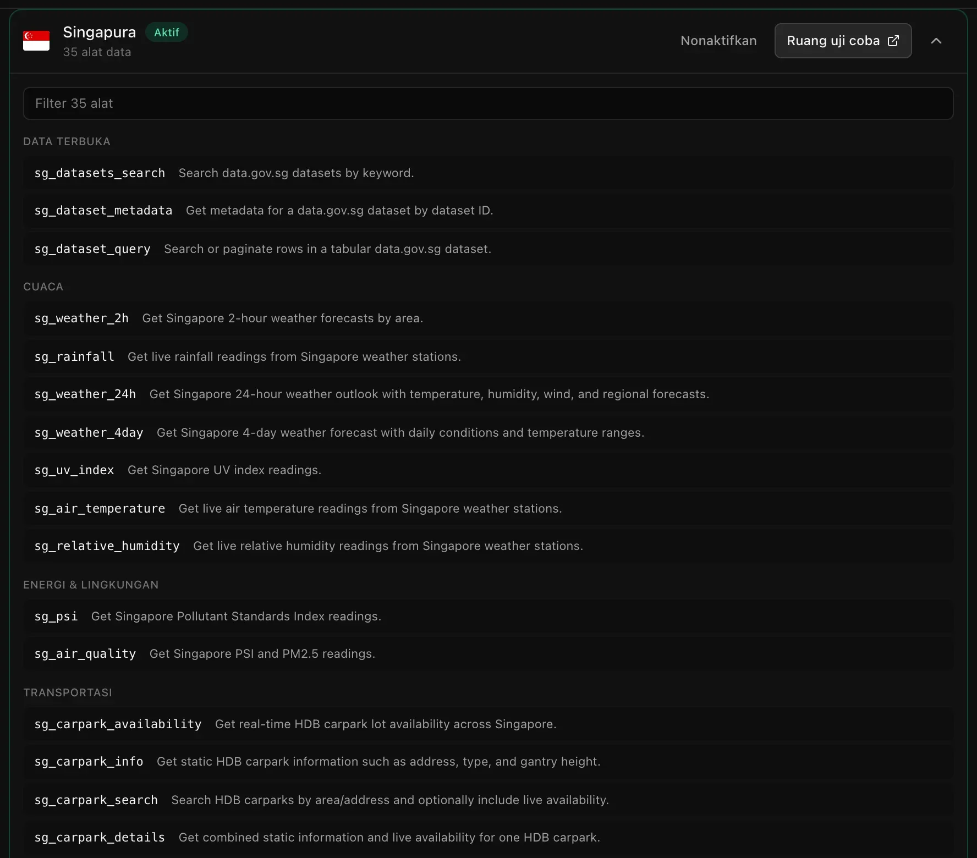Select the sg_carpark_search tool row
977x858 pixels.
coord(488,800)
